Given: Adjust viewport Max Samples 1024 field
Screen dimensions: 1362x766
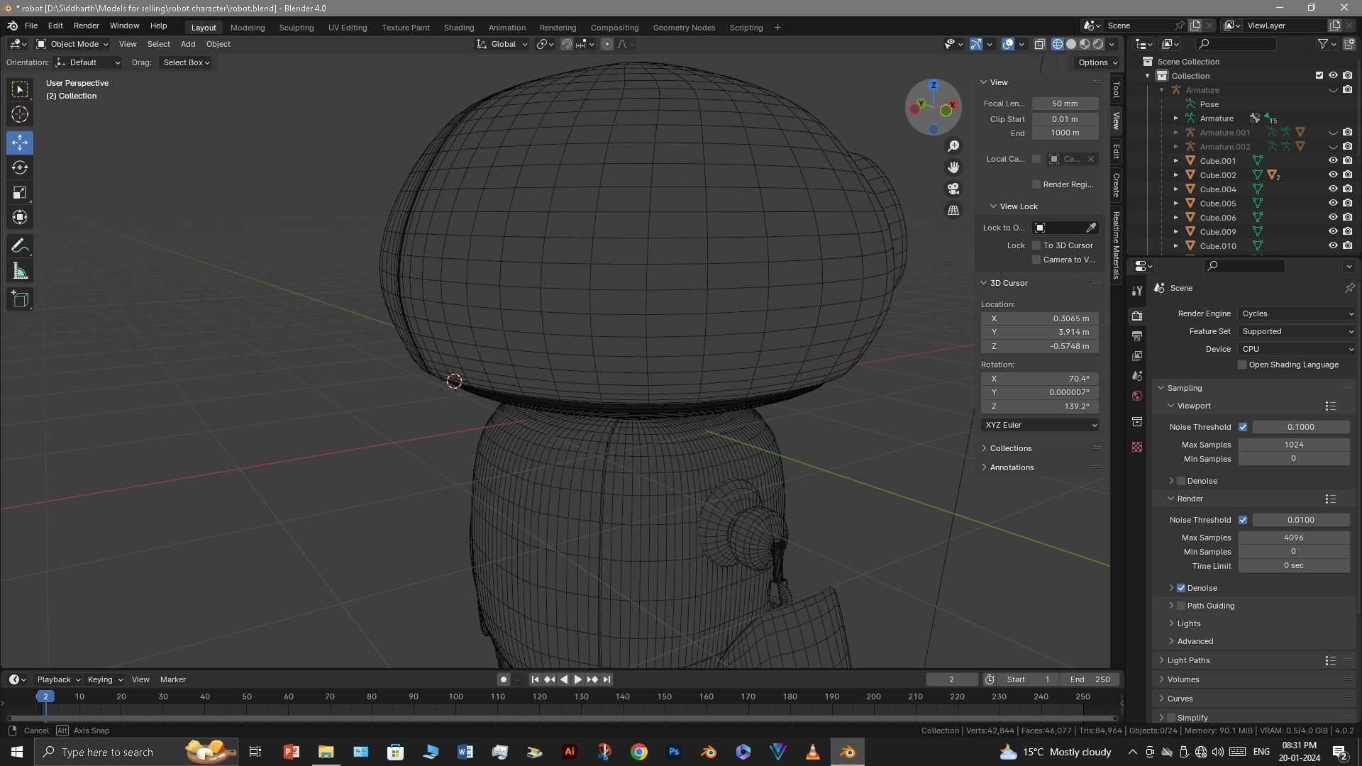Looking at the screenshot, I should [1293, 445].
